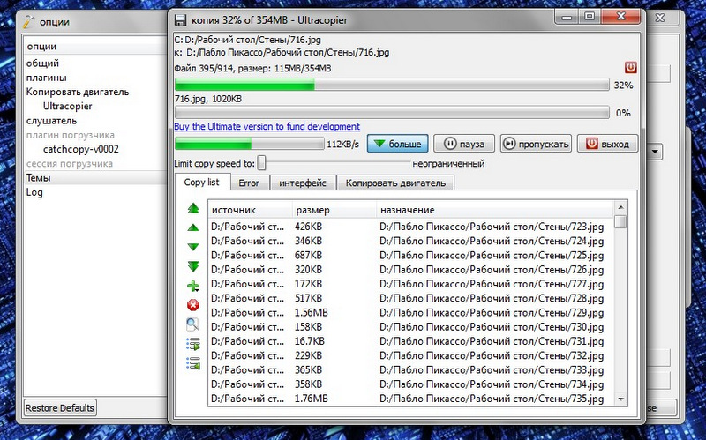Click scroll up arrow of copy list
Image resolution: width=706 pixels, height=440 pixels.
[621, 207]
